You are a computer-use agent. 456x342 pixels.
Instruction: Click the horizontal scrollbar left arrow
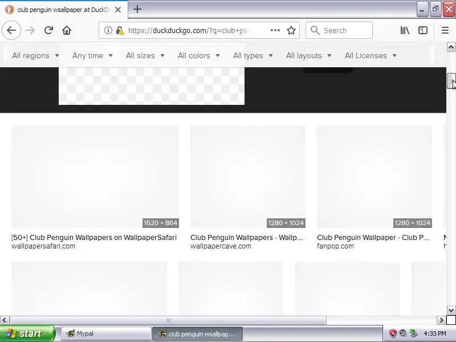point(5,320)
